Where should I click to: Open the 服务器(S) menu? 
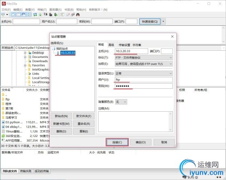pyautogui.click(x=55, y=9)
